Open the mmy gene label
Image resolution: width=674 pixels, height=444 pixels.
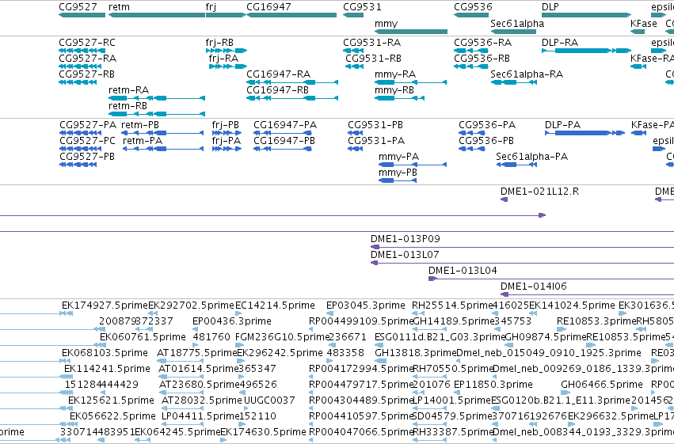pos(386,24)
